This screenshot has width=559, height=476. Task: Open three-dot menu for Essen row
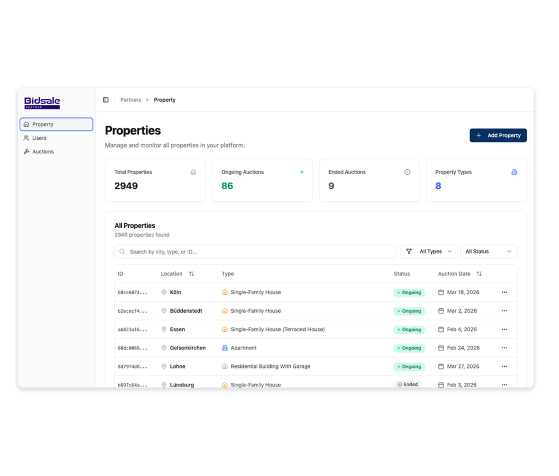point(504,330)
